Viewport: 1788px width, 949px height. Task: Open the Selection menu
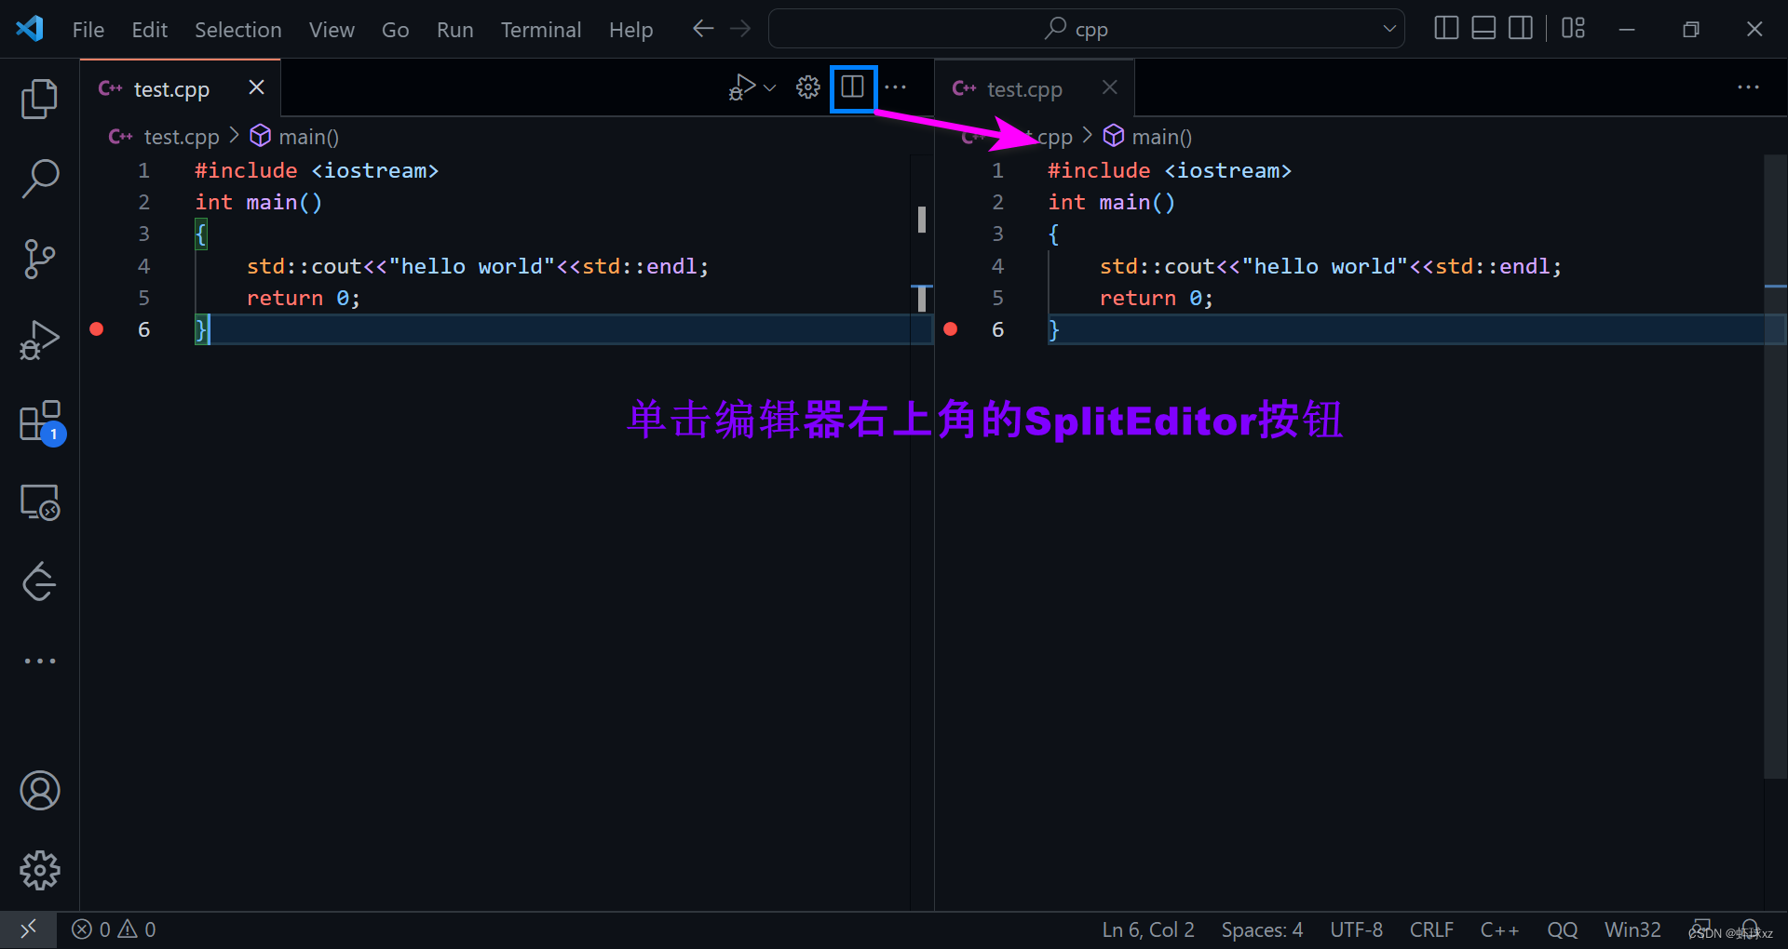point(237,30)
